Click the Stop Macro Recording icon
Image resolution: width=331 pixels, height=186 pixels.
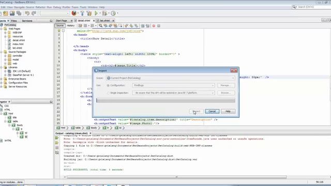click(159, 26)
